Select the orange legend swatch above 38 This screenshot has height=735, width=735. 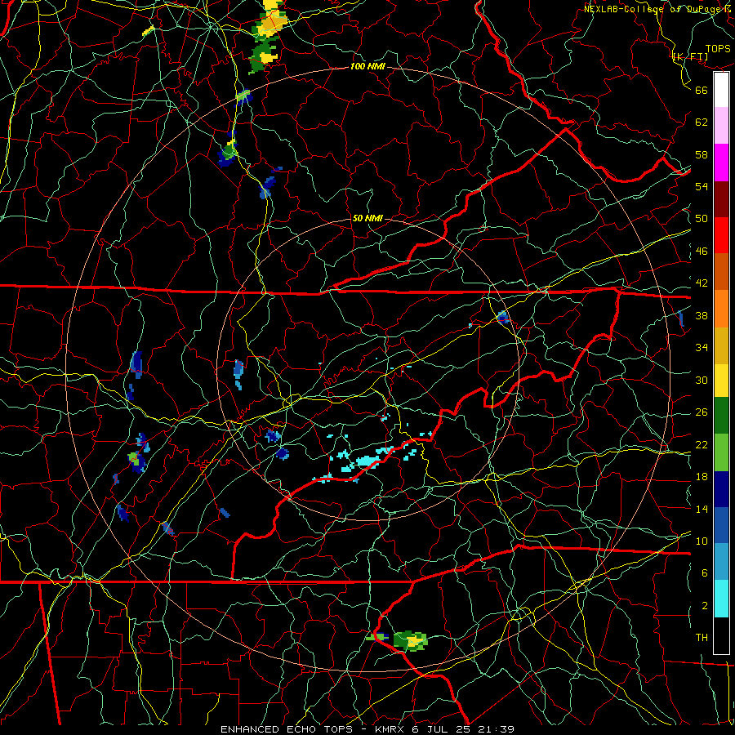point(721,309)
